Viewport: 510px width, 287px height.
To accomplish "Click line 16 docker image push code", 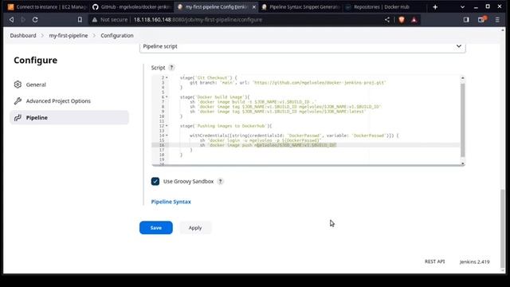I will tap(268, 145).
